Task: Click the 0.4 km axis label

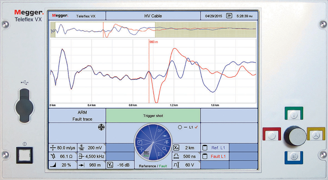Action: (x=92, y=105)
